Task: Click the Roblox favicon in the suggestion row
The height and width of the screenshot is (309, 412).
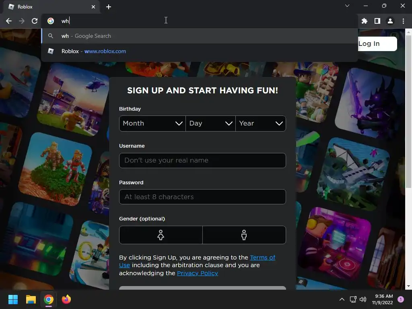Action: 51,51
